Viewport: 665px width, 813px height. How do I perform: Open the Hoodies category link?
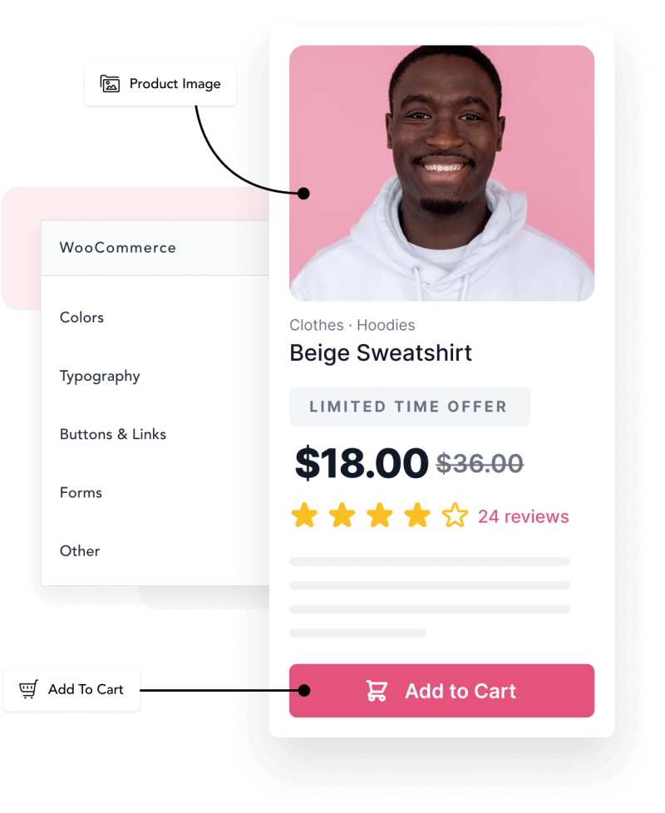(386, 325)
